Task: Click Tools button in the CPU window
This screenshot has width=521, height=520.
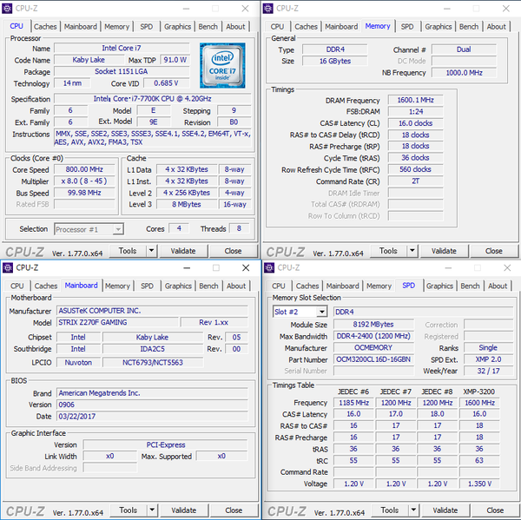Action: pos(128,251)
